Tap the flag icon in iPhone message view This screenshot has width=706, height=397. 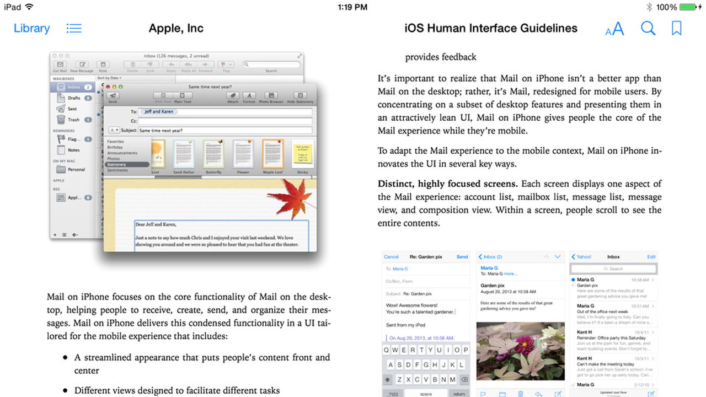483,393
